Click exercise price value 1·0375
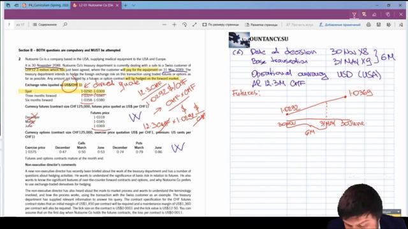 [x=31, y=152]
